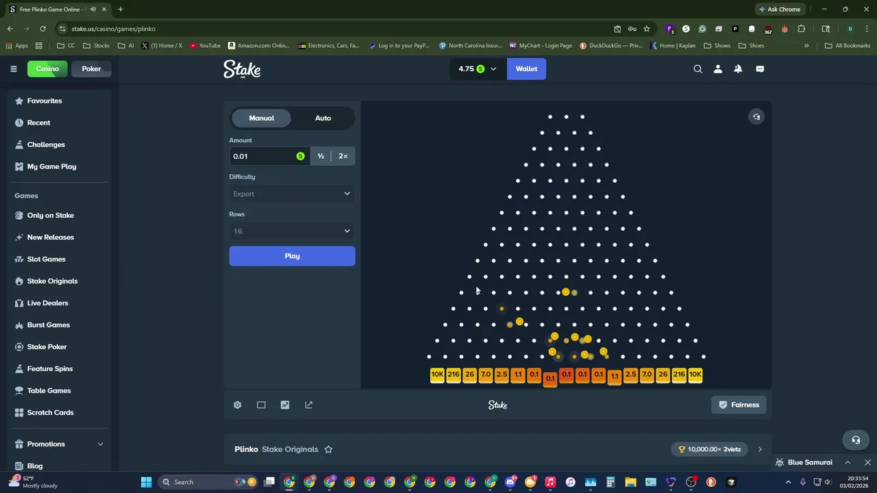Open the live stats chart icon
The image size is (877, 493).
(285, 405)
